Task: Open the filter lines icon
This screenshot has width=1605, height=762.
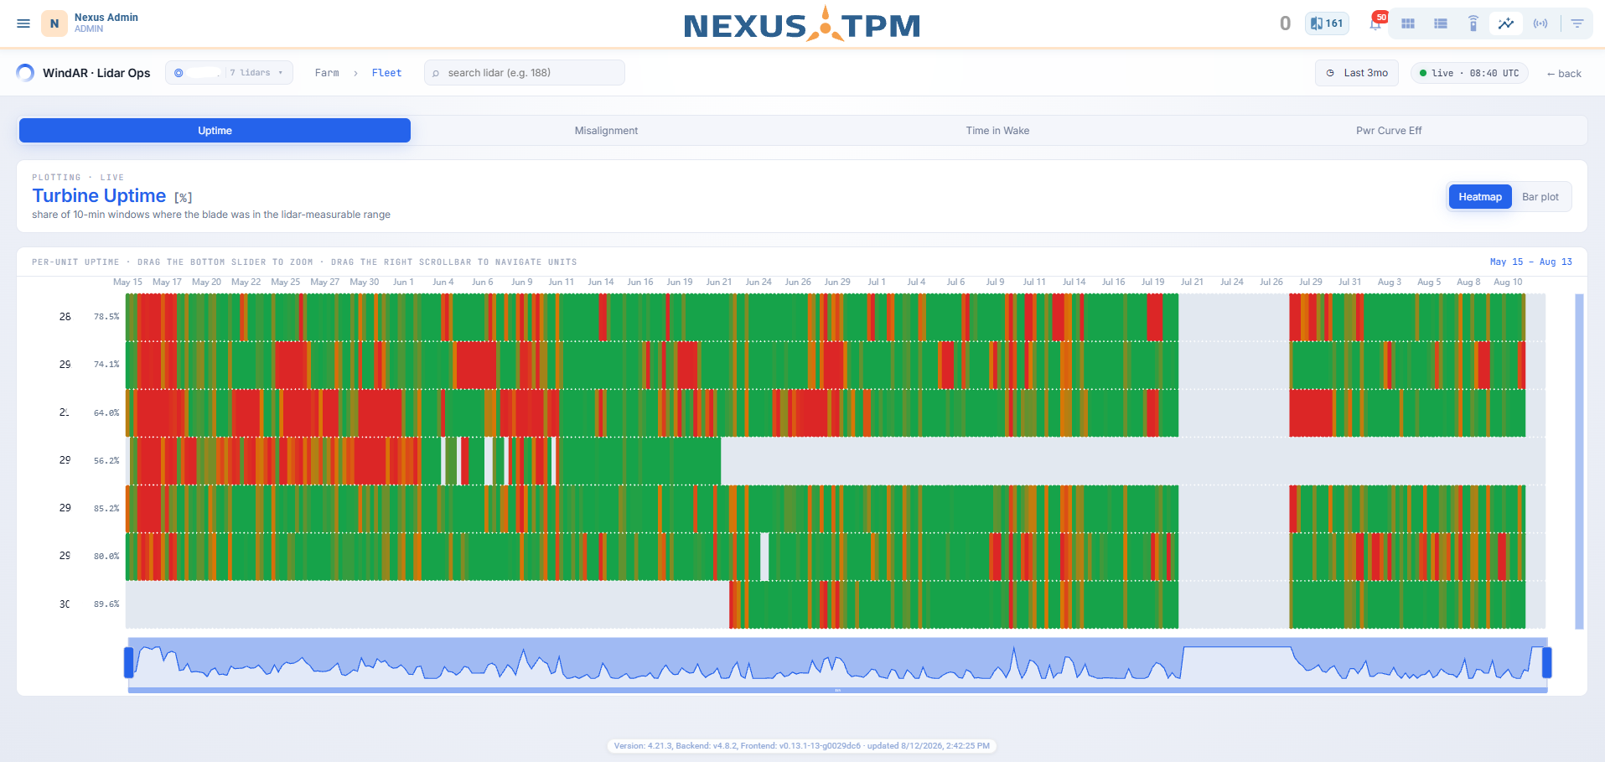Action: click(x=1577, y=23)
